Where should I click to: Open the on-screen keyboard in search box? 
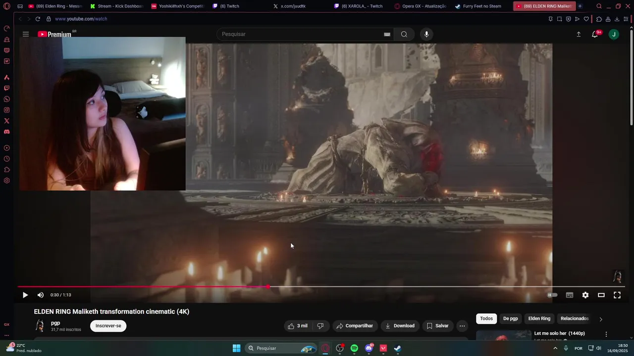pos(387,34)
